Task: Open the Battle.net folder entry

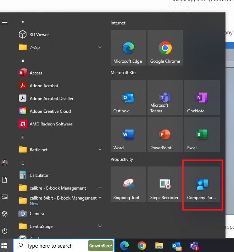Action: (x=60, y=150)
